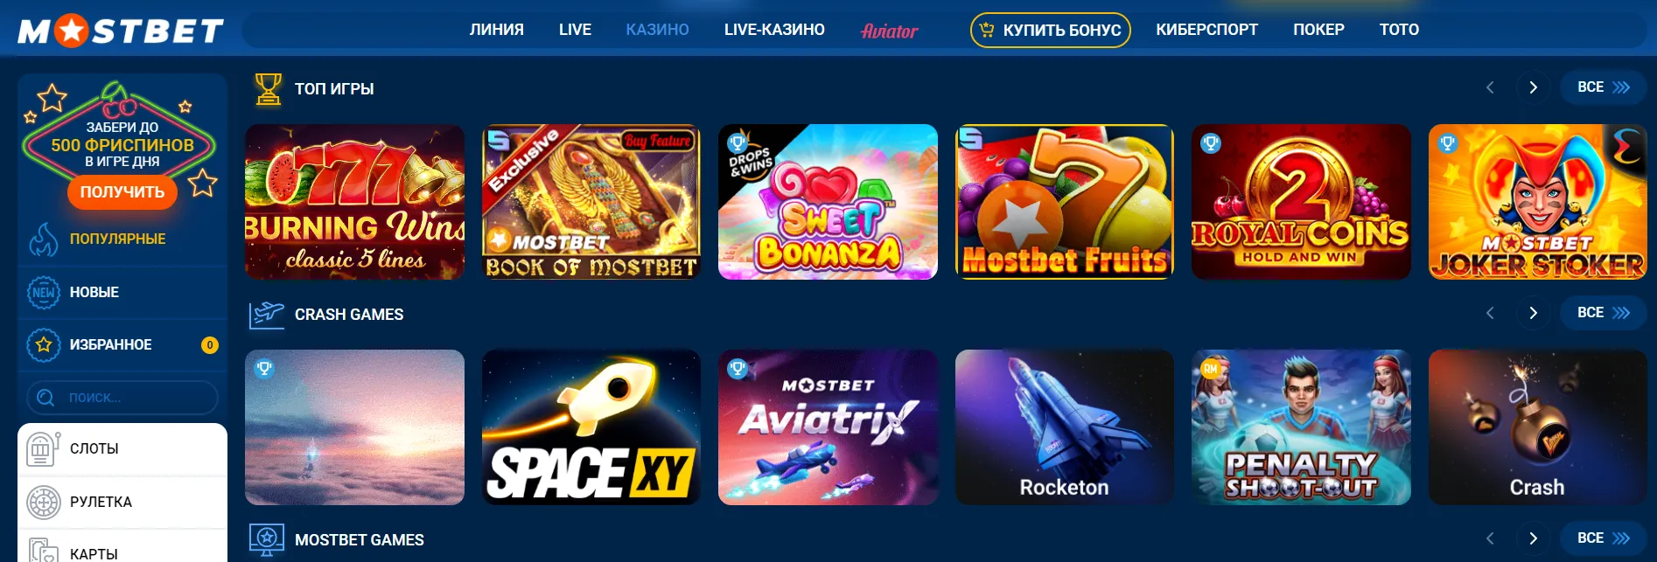Click the trophy icon beside Топ игры
Screen dimensions: 1657x562
[268, 89]
